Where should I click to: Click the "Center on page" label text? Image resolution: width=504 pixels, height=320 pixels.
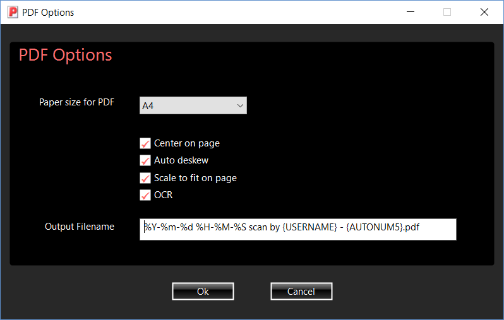(187, 143)
